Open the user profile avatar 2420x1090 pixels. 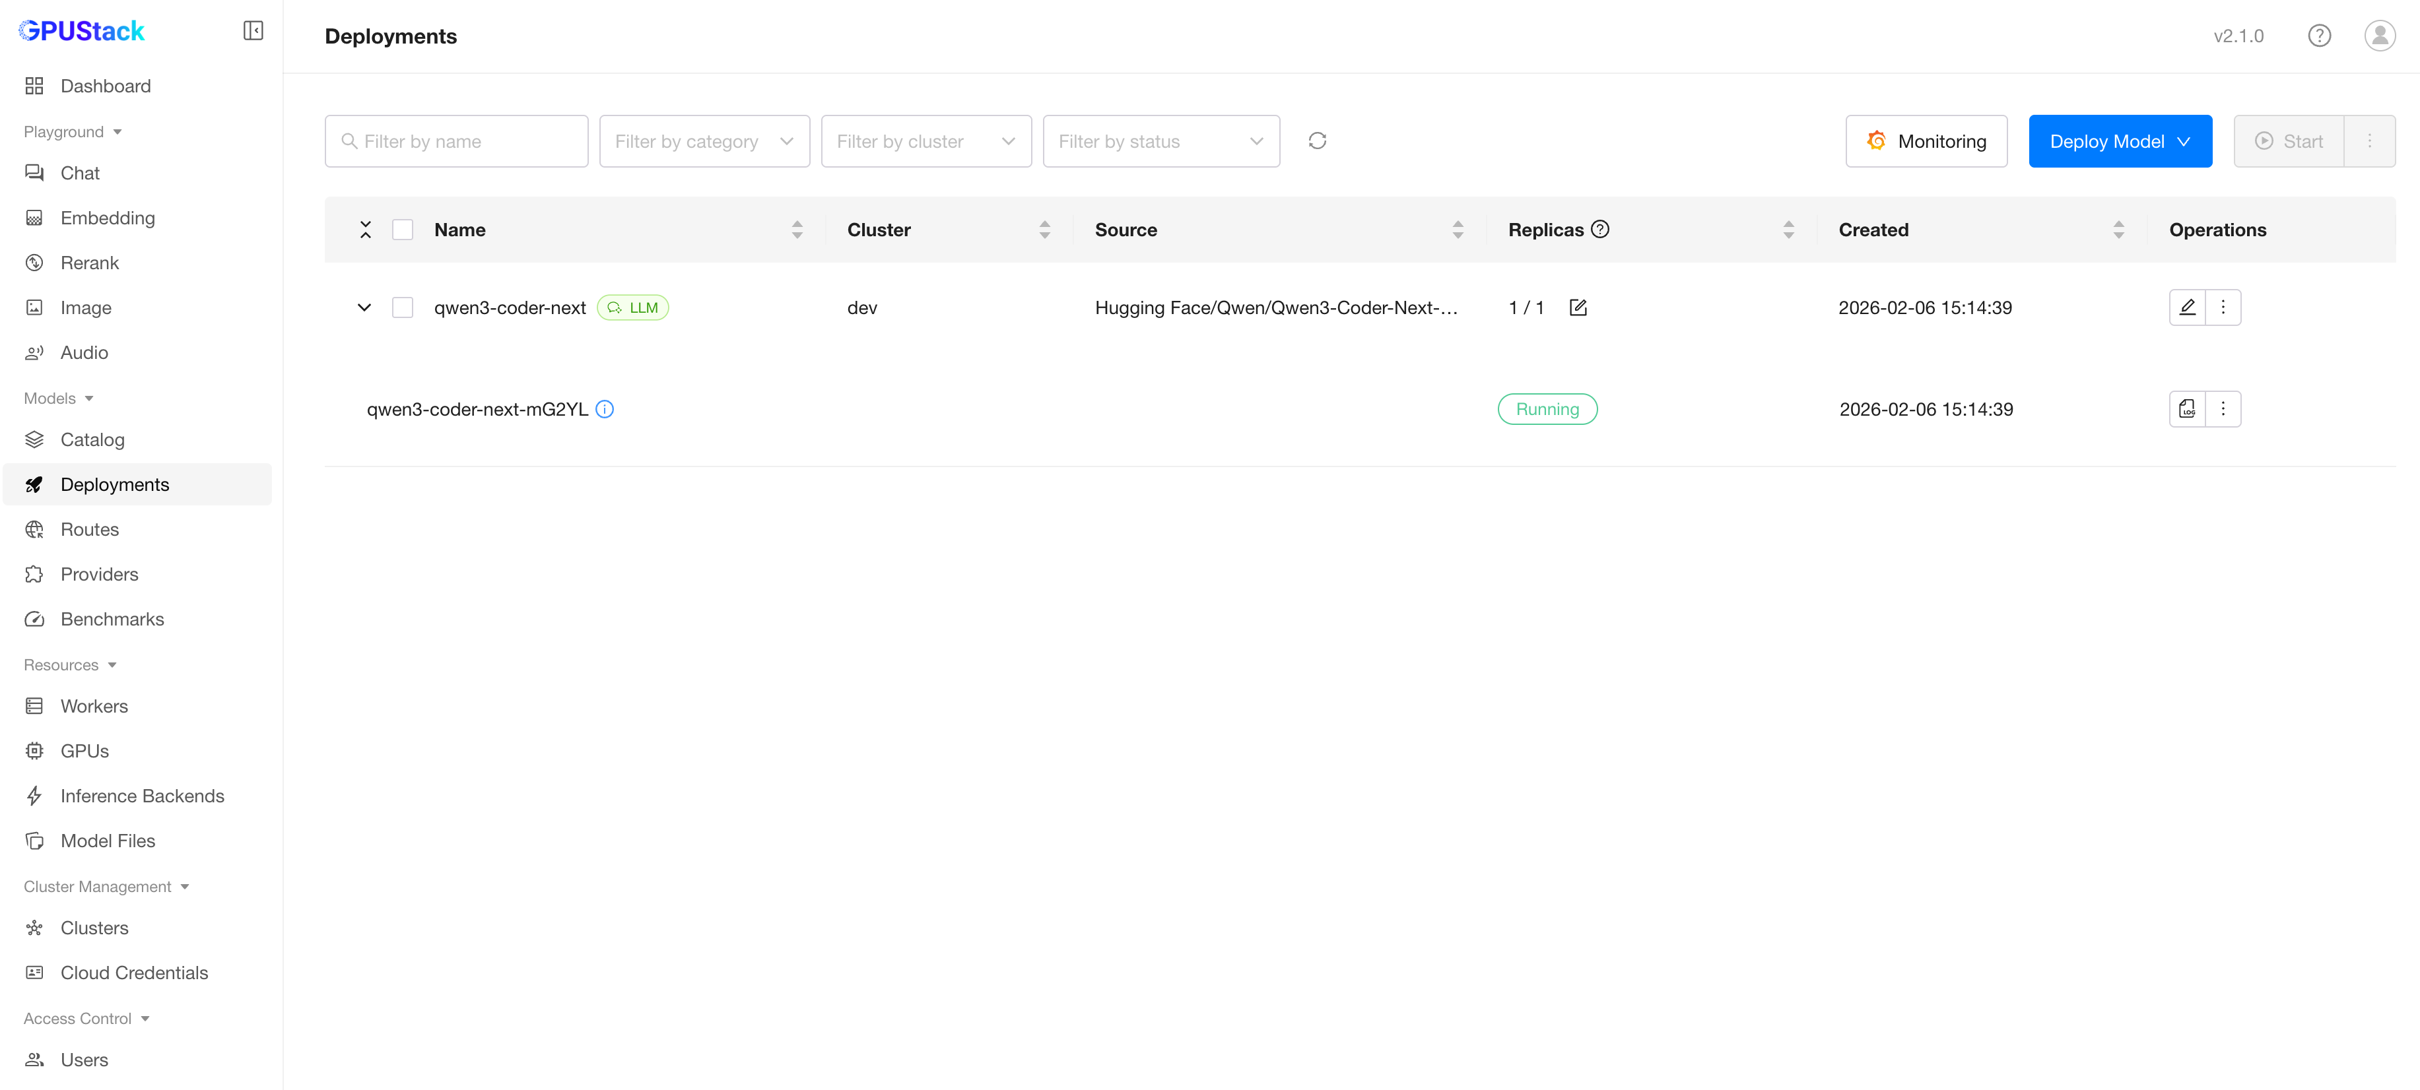click(x=2378, y=36)
